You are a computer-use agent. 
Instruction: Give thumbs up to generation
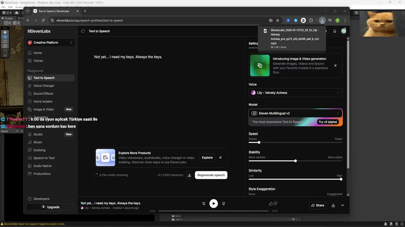[x=271, y=204]
